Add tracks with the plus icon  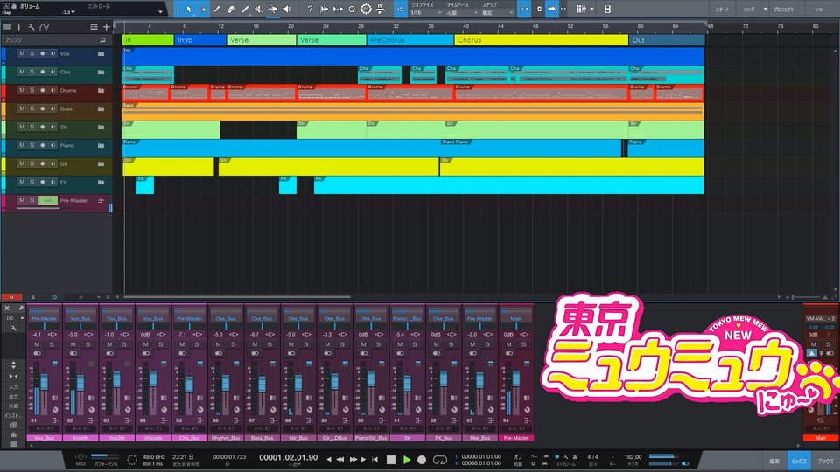tap(106, 27)
